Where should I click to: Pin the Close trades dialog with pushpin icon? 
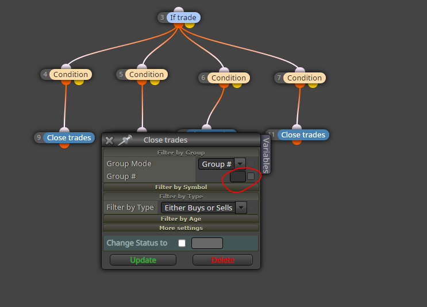coord(125,140)
